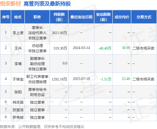
Task: Select the 职务 column header
Action: tap(37, 17)
